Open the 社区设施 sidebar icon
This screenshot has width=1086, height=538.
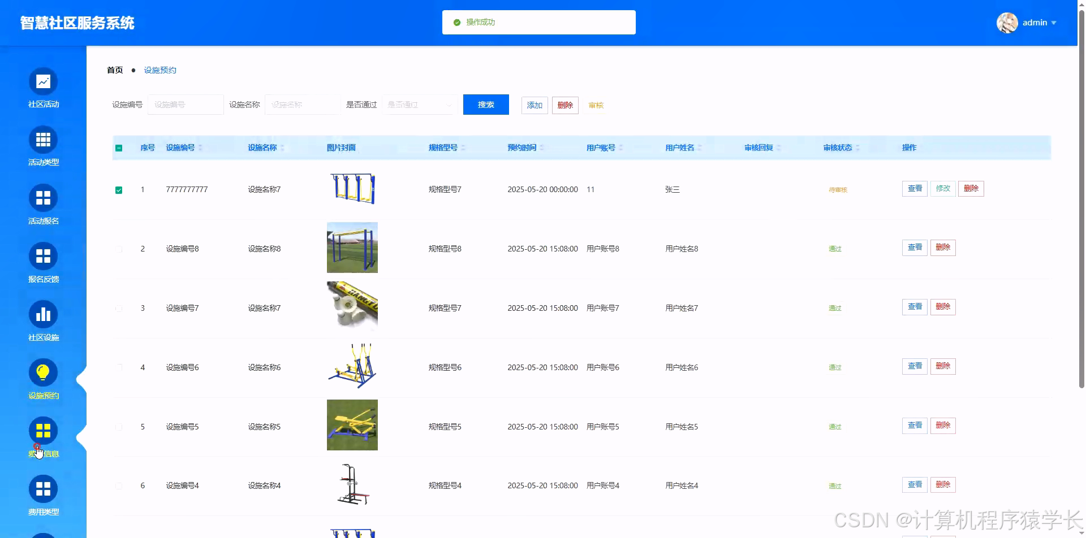[x=43, y=315]
